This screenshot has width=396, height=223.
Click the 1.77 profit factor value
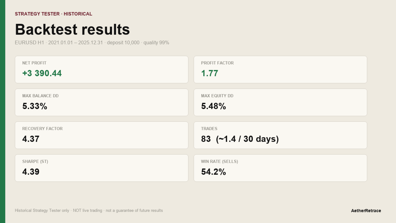210,73
